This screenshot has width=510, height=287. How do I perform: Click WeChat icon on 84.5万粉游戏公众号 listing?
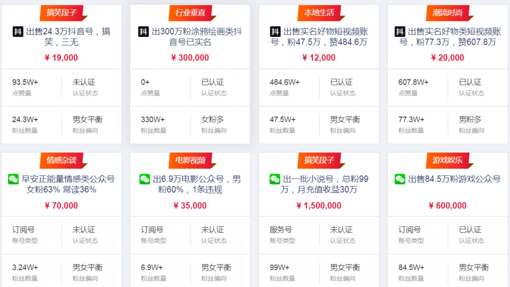(x=400, y=179)
